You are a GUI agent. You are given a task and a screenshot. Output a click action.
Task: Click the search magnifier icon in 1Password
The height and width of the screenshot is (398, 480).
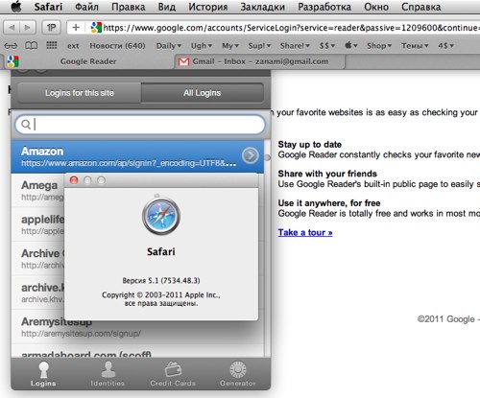[x=26, y=124]
